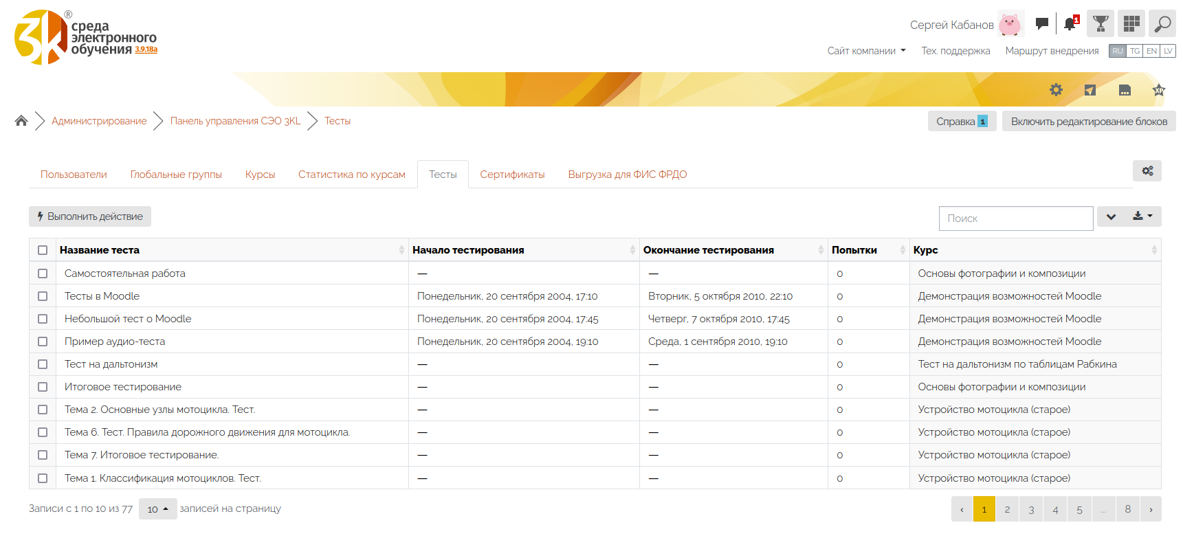
Task: Click the cogs settings button beside tabs
Action: 1147,171
